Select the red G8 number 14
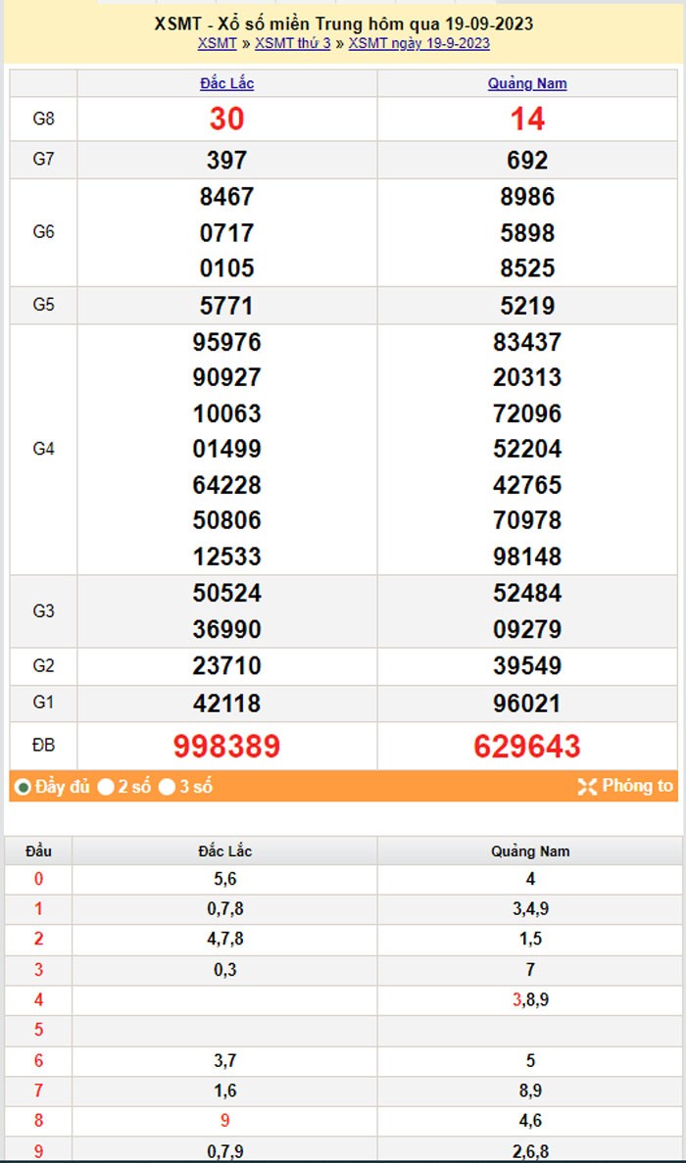 [x=527, y=120]
